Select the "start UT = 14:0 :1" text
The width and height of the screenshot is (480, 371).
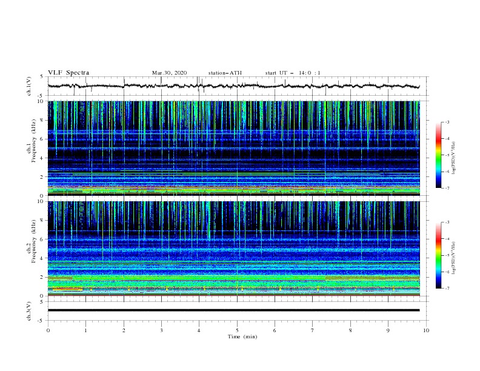tap(293, 73)
